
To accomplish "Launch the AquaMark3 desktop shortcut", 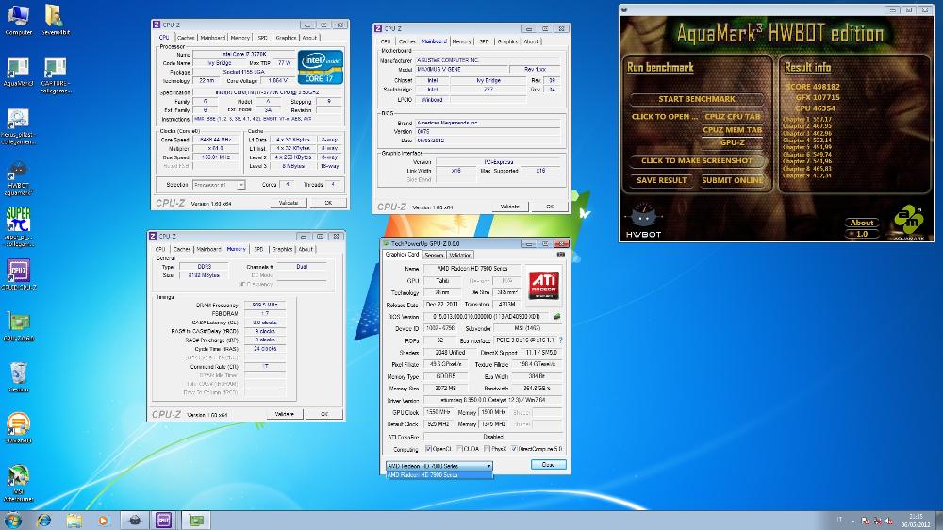I will (x=18, y=72).
